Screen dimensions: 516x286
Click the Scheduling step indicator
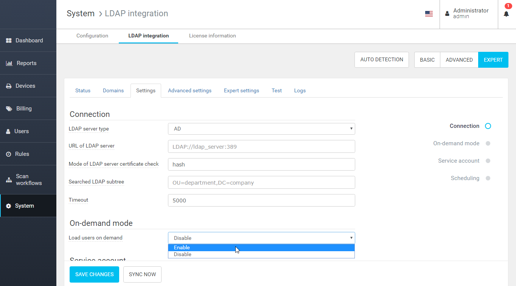(x=488, y=178)
